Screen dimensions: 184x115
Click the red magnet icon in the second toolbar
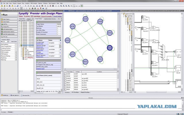(38, 8)
